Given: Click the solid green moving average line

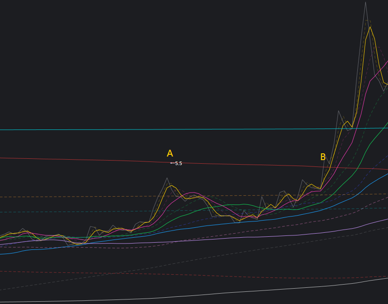Looking at the screenshot, I should click(x=226, y=205).
